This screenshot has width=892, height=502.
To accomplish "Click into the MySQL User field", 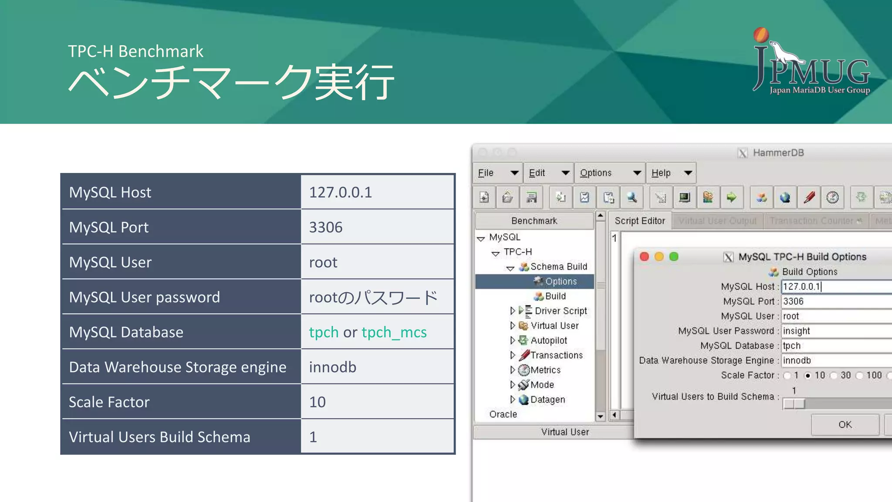I will tap(837, 316).
